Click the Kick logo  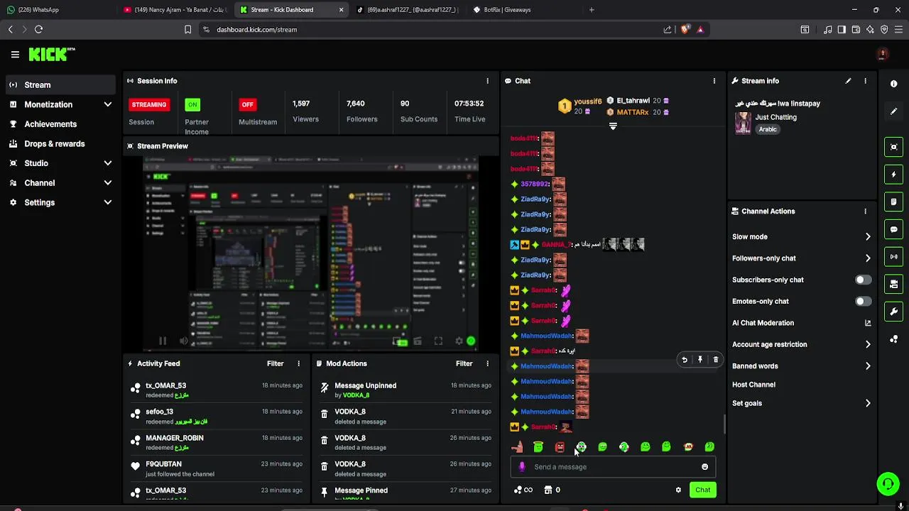(51, 54)
